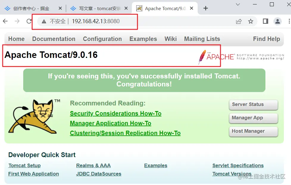Screen dimensions: 291x185
Task: Click the browser forward arrow
Action: click(x=17, y=21)
